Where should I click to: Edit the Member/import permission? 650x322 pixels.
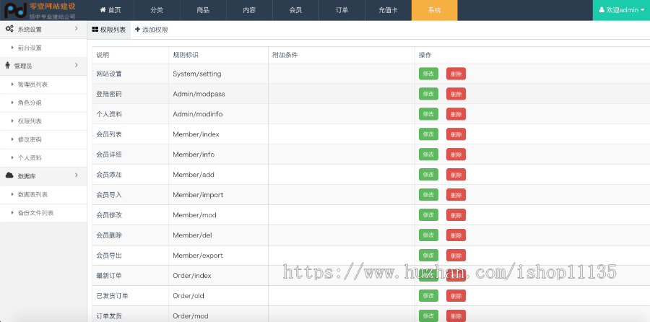(428, 195)
